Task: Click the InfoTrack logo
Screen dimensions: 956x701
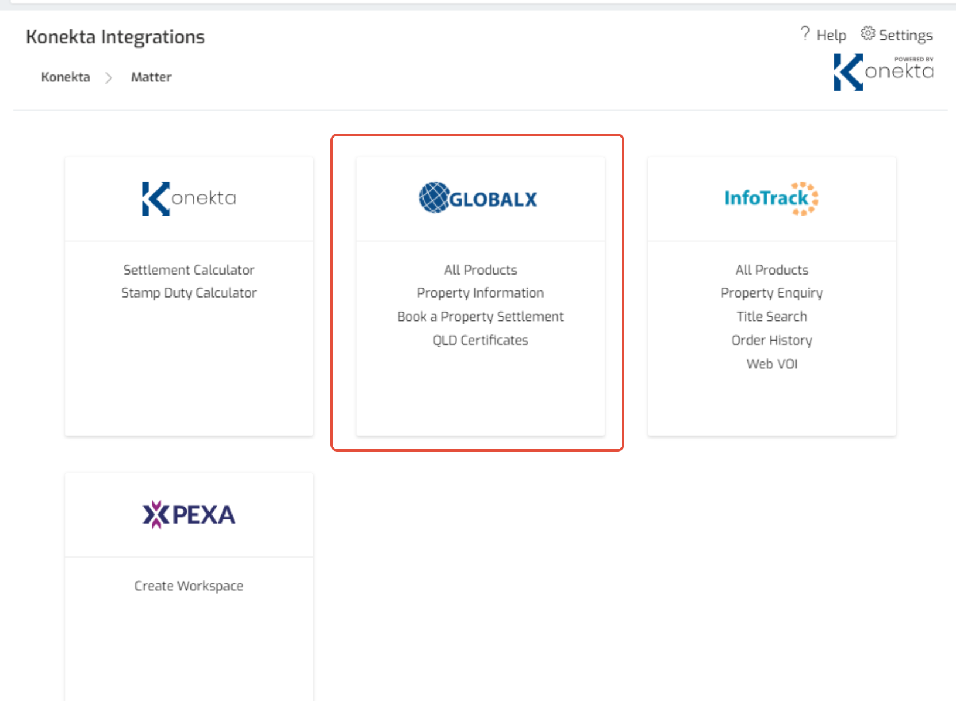Action: click(771, 199)
